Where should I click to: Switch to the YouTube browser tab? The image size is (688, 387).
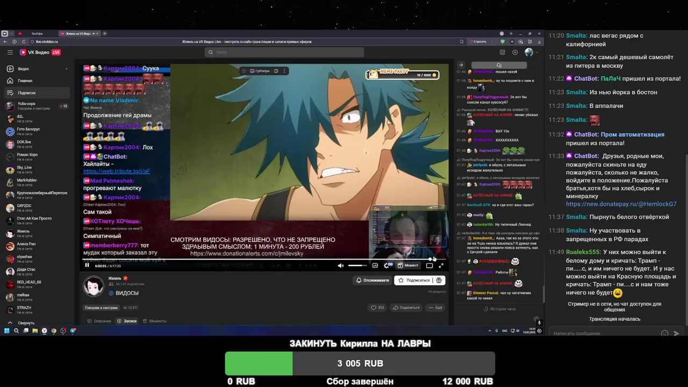[x=37, y=33]
